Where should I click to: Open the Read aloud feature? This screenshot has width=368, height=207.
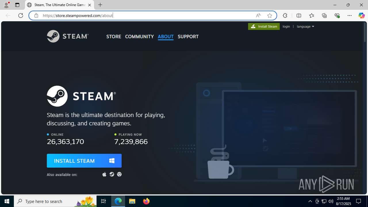(x=258, y=16)
